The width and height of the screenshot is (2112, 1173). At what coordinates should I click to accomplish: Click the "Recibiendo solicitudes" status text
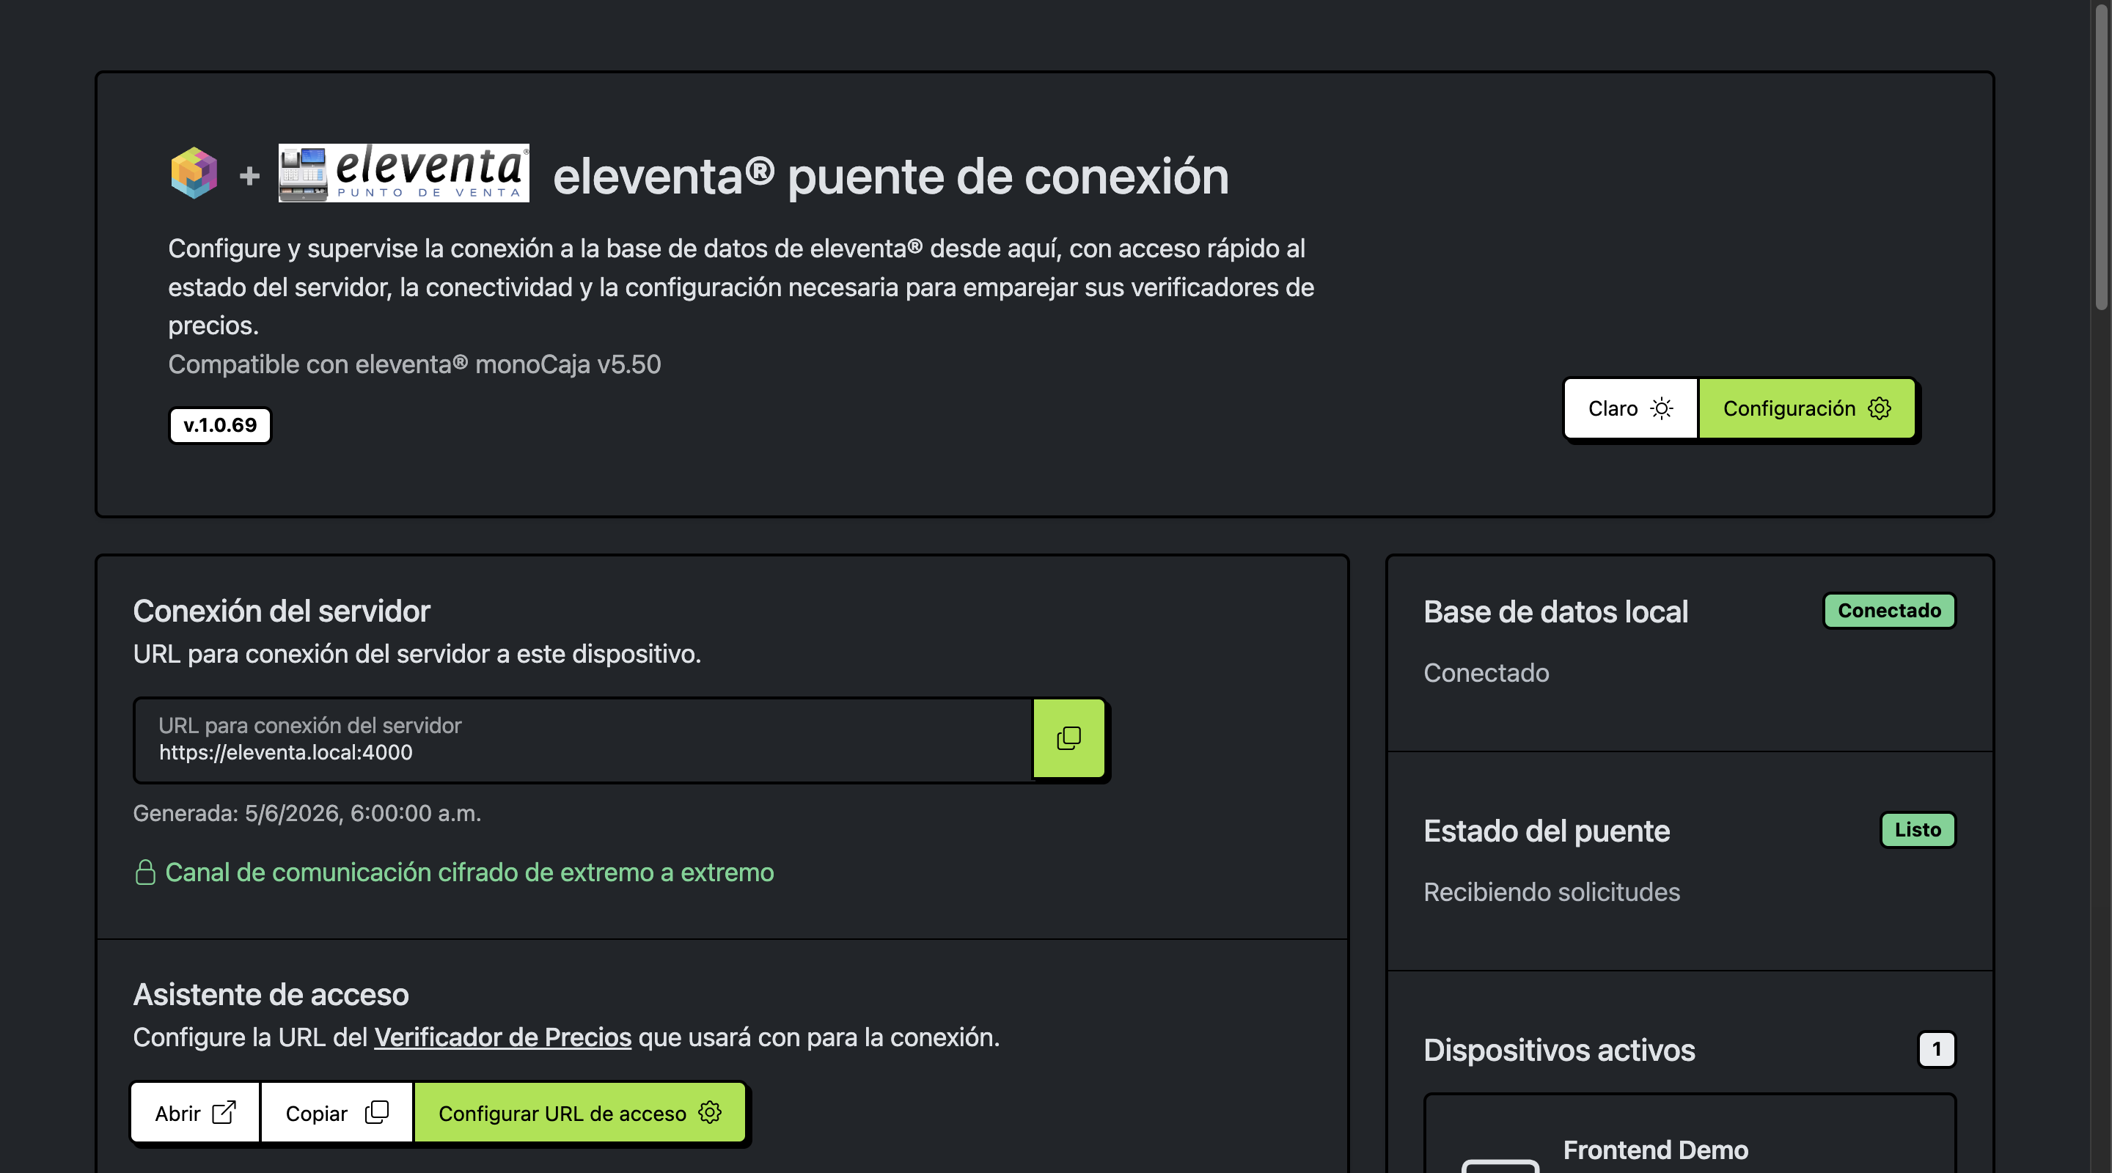click(x=1551, y=891)
